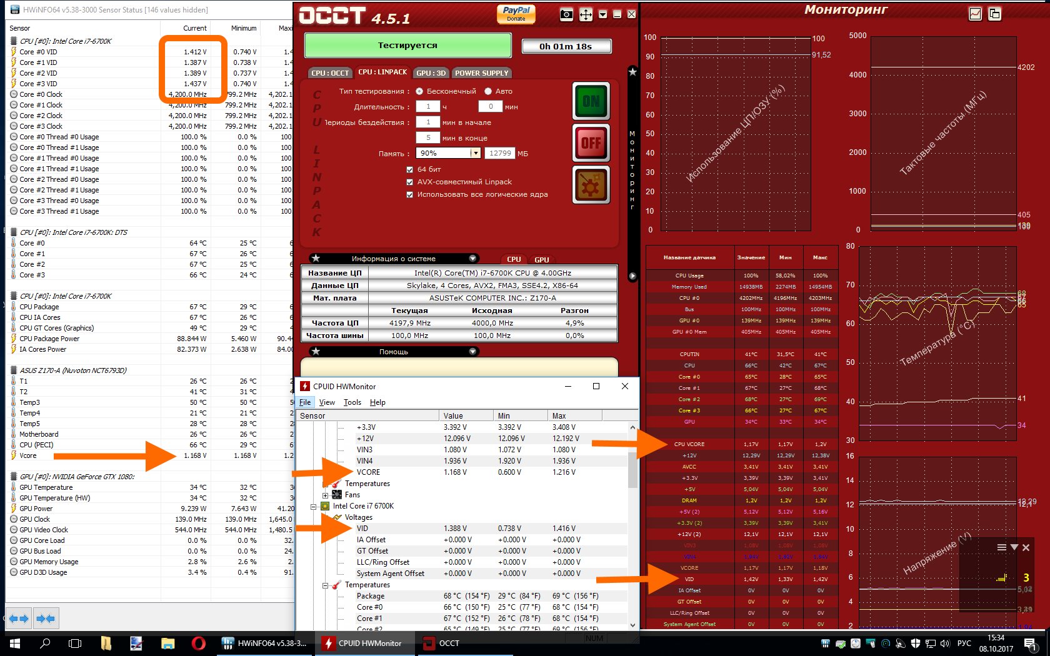Viewport: 1050px width, 656px height.
Task: Select CPU Package Power row in HWiNFO
Action: (x=150, y=339)
